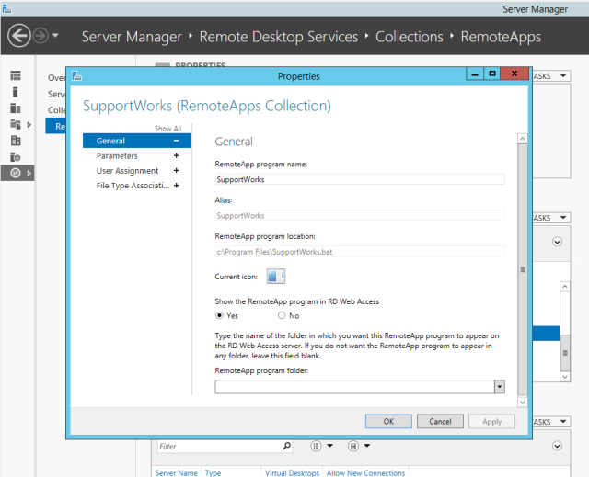
Task: Click Properties dialog vertical scrollbar thumb
Action: (523, 269)
